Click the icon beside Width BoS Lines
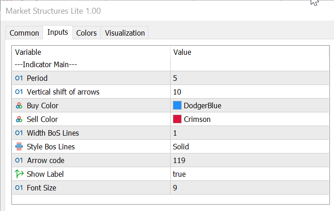The height and width of the screenshot is (211, 334). (x=19, y=133)
